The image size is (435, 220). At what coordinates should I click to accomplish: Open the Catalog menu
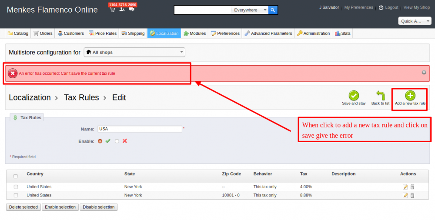point(18,33)
